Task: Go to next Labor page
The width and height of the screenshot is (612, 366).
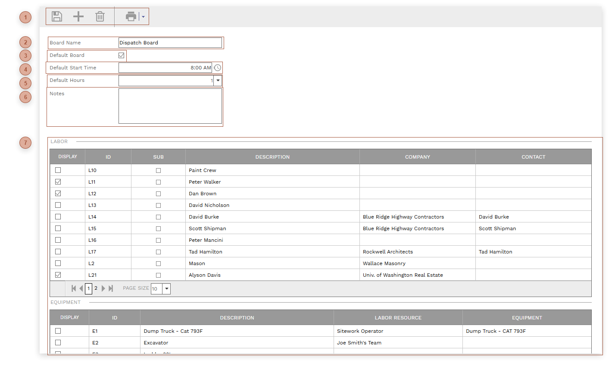Action: 103,288
